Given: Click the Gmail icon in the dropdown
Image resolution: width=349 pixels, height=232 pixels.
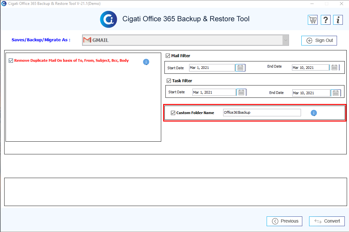Looking at the screenshot, I should click(x=87, y=40).
